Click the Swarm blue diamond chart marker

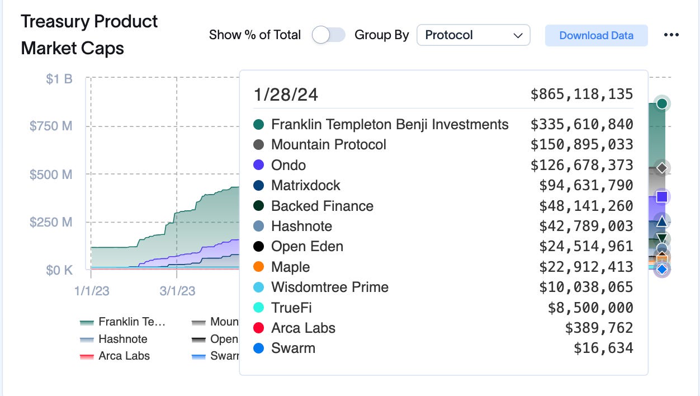662,270
